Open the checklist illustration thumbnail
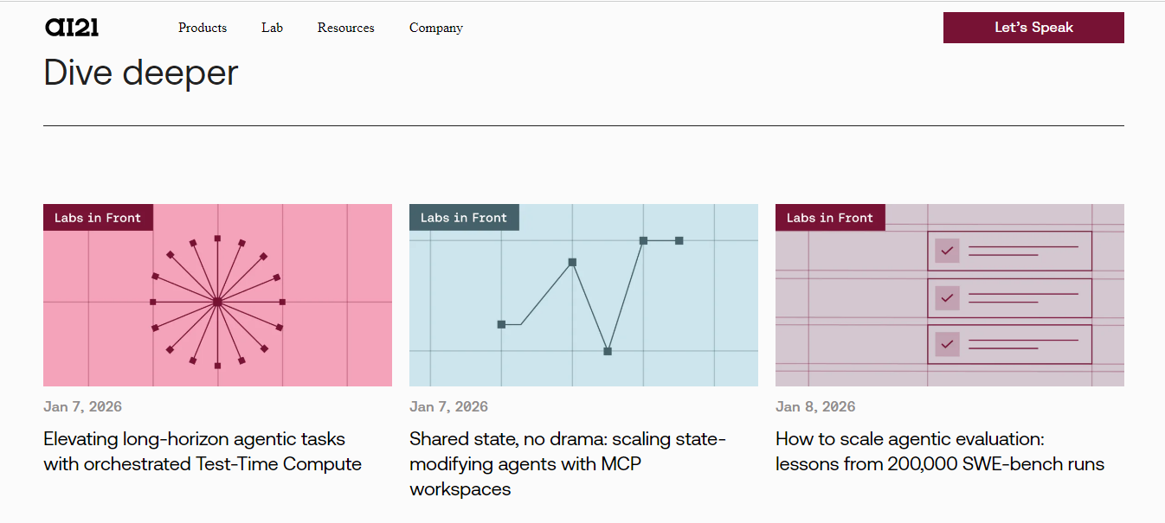Image resolution: width=1165 pixels, height=523 pixels. 949,295
